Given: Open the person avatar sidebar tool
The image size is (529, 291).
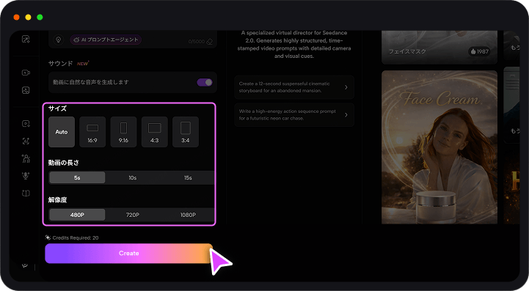Looking at the screenshot, I should pos(26,158).
